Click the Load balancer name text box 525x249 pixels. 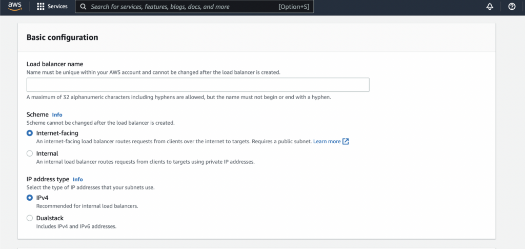coord(198,85)
